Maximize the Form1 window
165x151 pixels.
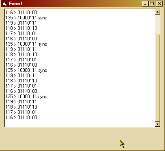[152, 4]
